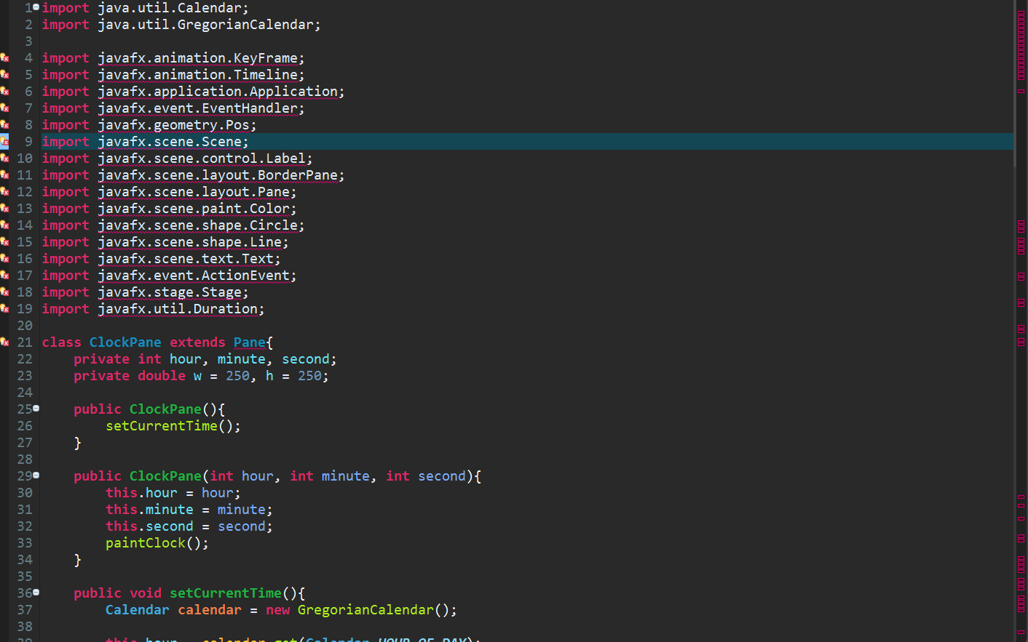Click javafx.util.Duration import path
Image resolution: width=1028 pixels, height=642 pixels.
[x=178, y=309]
